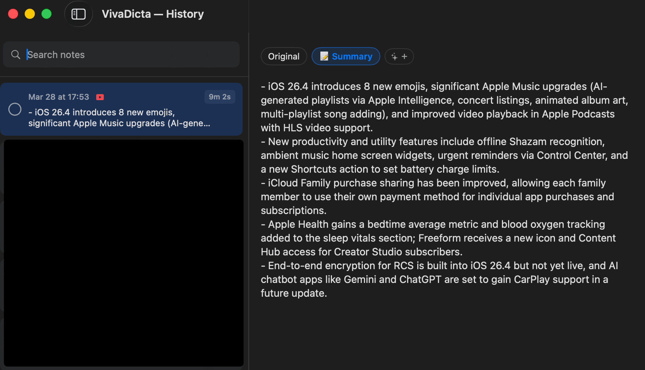Viewport: 645px width, 370px height.
Task: Click the magnifying glass search icon
Action: [x=16, y=55]
